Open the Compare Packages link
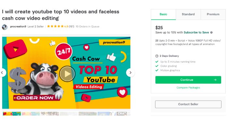Screen dimensions: 228x123 (188, 88)
